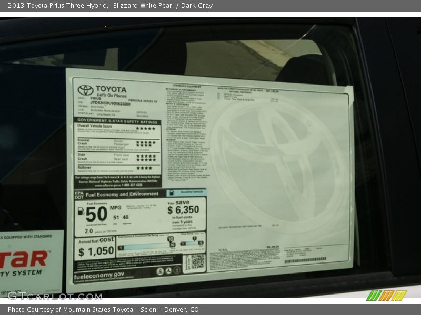Click the barcode at sticker's bottom right
421x315 pixels.
305,260
